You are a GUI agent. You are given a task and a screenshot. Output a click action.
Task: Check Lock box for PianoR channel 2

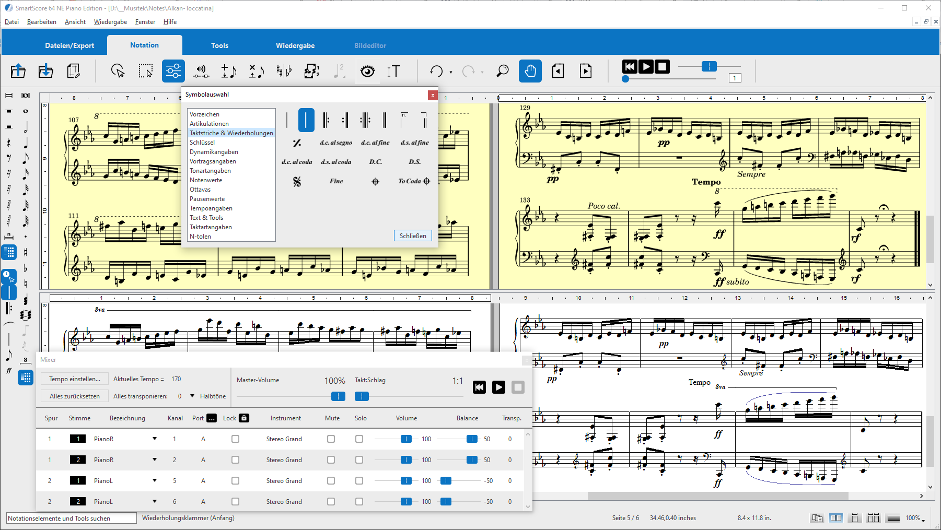tap(235, 460)
